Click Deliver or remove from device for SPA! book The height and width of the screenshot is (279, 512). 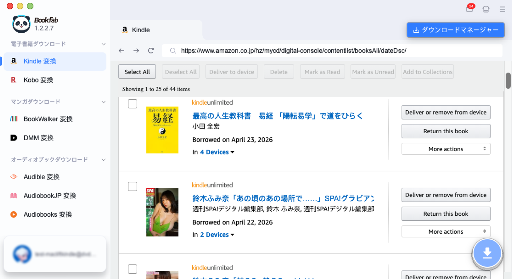click(x=446, y=195)
